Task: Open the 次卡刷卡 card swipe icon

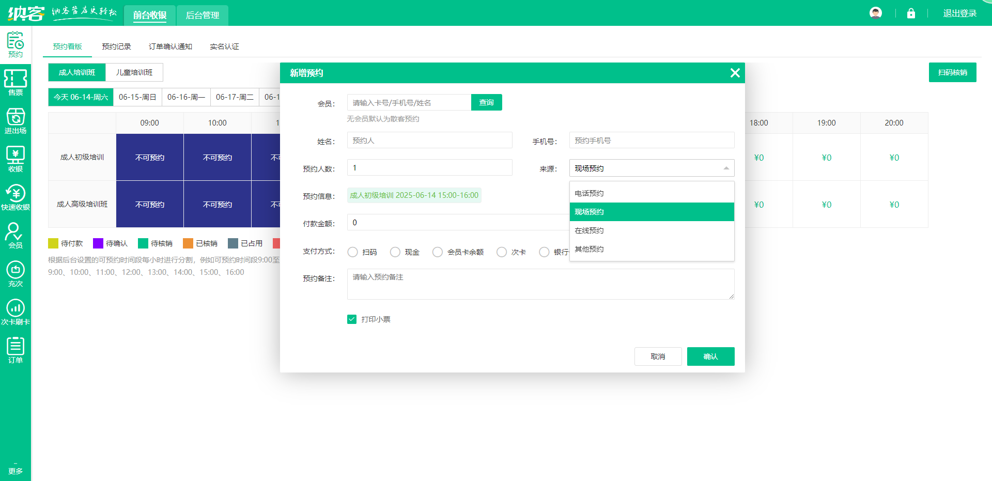Action: (16, 312)
